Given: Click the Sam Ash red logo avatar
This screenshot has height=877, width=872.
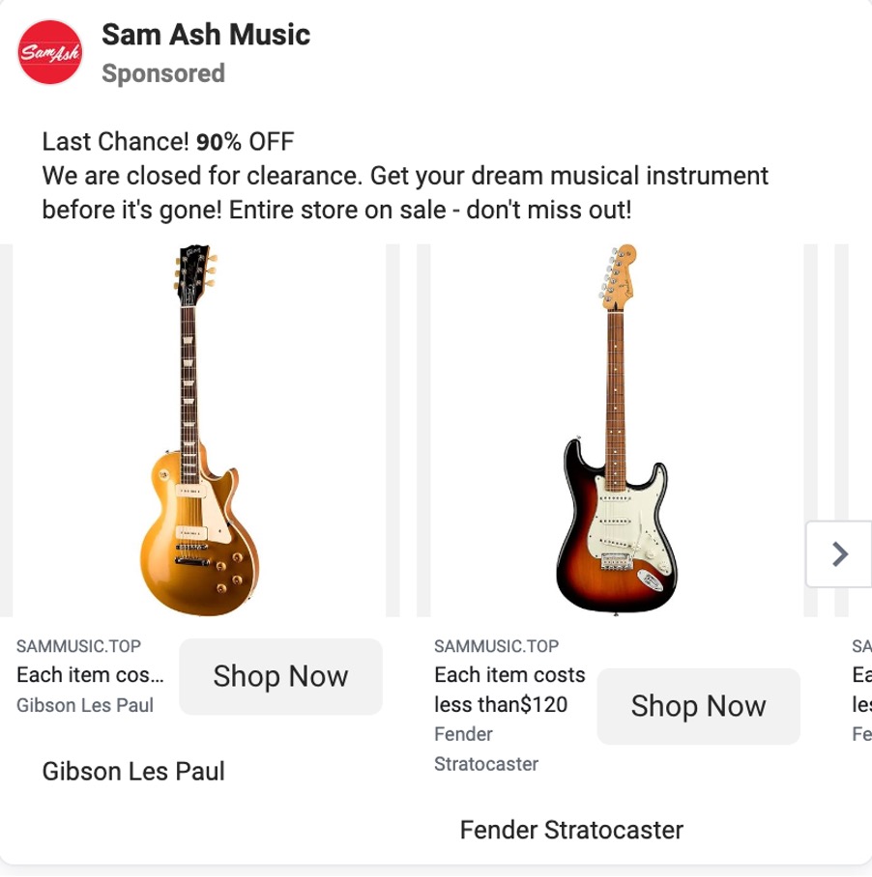Looking at the screenshot, I should 52,52.
